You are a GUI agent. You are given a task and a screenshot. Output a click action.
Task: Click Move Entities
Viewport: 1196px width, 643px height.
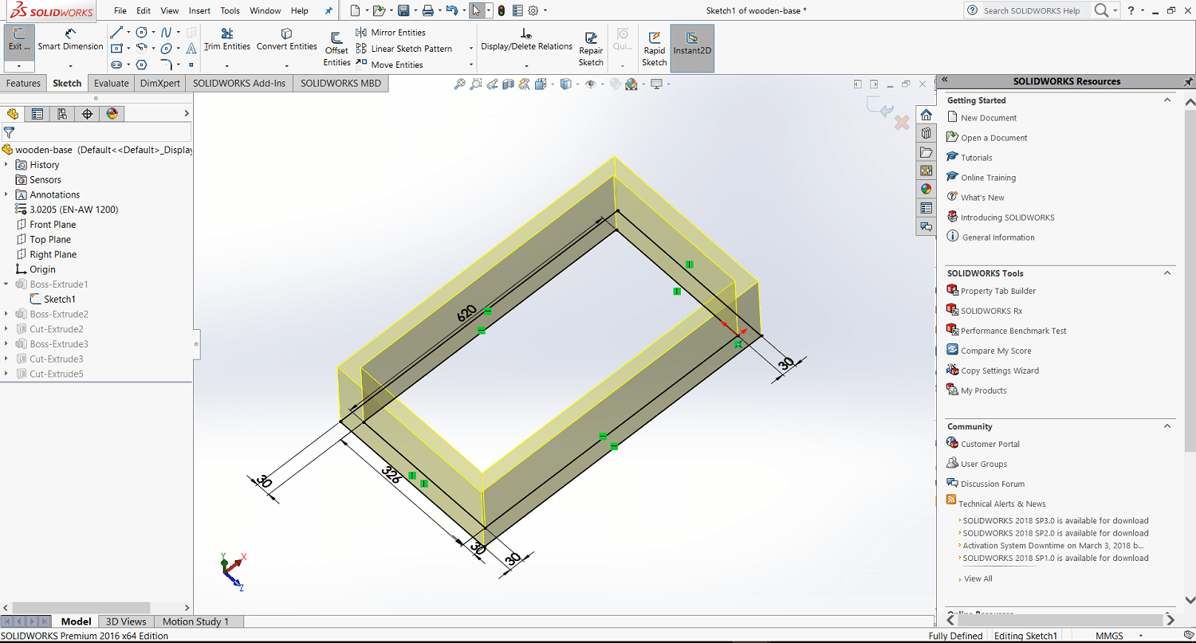click(x=389, y=65)
